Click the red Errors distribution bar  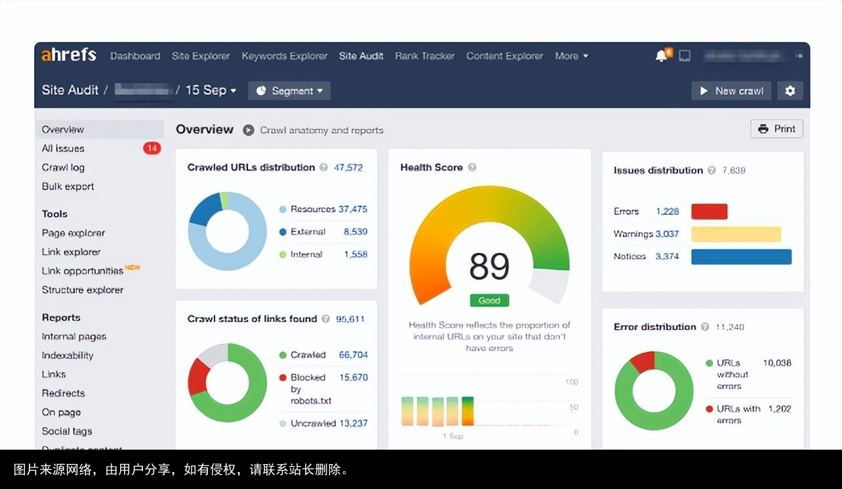click(x=710, y=211)
